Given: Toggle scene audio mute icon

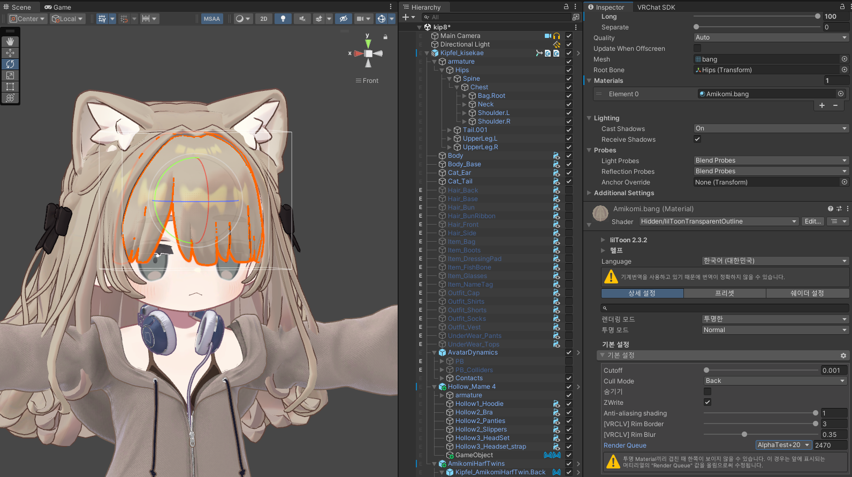Looking at the screenshot, I should pos(302,19).
